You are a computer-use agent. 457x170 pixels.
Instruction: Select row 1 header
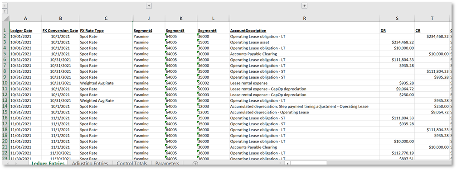click(x=6, y=28)
